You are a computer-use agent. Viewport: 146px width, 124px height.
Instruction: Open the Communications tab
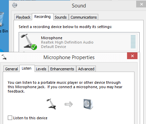coord(84,17)
